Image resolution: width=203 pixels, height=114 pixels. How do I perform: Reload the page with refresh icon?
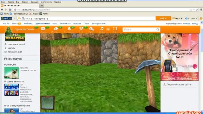click(x=197, y=10)
